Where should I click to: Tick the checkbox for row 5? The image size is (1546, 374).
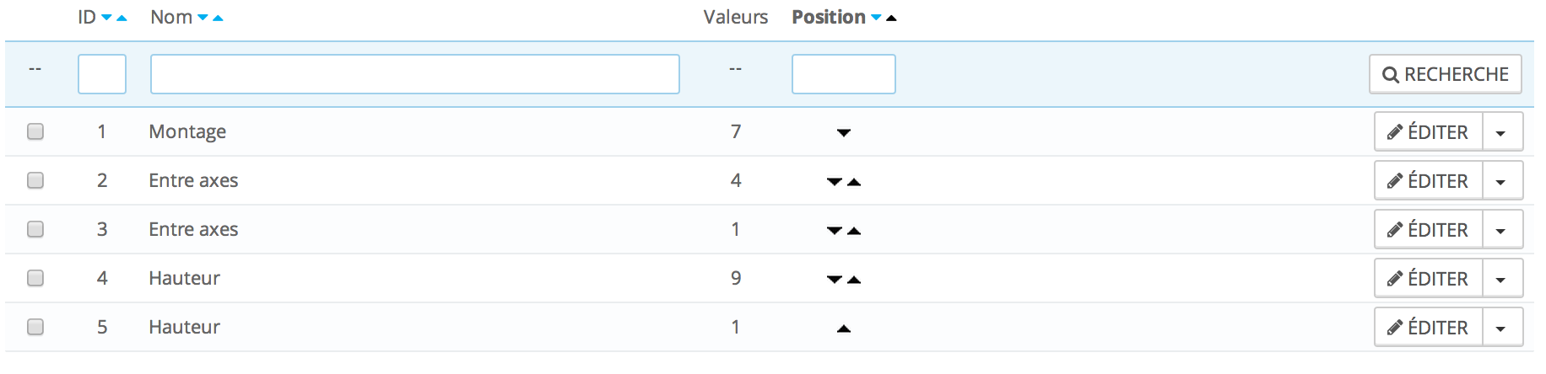35,327
